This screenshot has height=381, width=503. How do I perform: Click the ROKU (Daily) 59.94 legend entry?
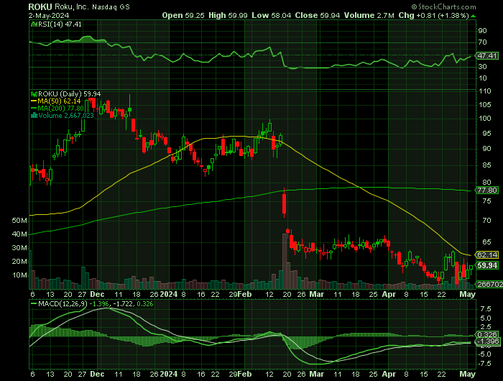click(69, 94)
